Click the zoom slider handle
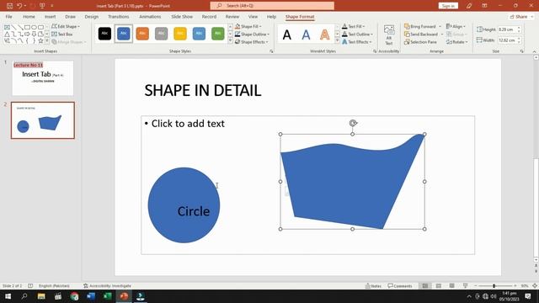Screen dimensions: 539x303 coord(494,286)
